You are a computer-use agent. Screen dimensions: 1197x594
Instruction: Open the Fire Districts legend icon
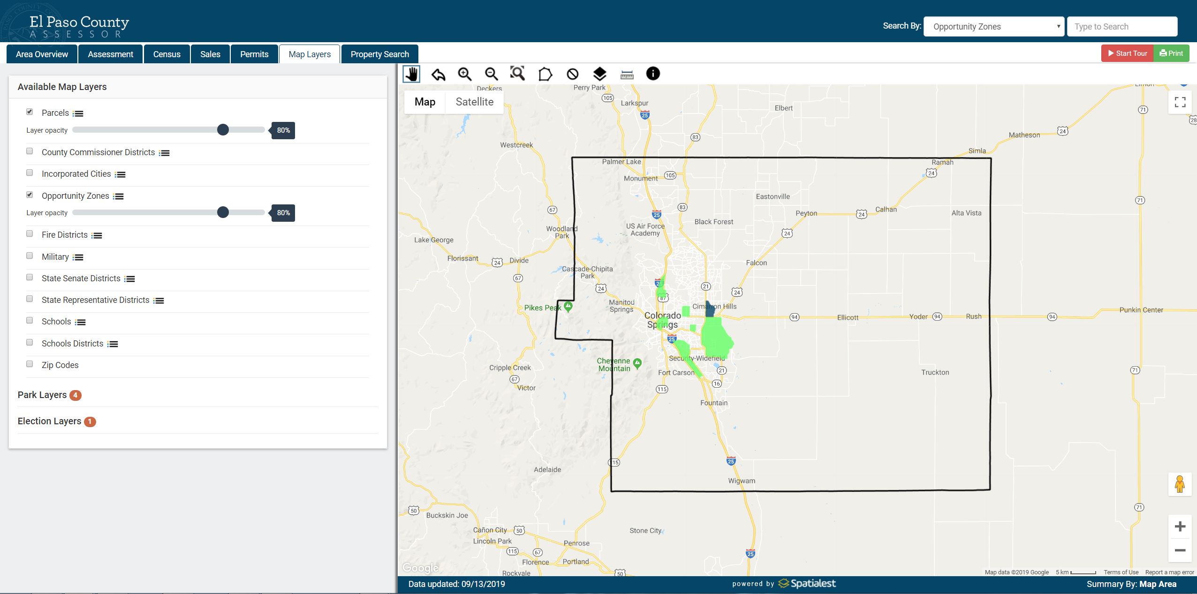97,235
